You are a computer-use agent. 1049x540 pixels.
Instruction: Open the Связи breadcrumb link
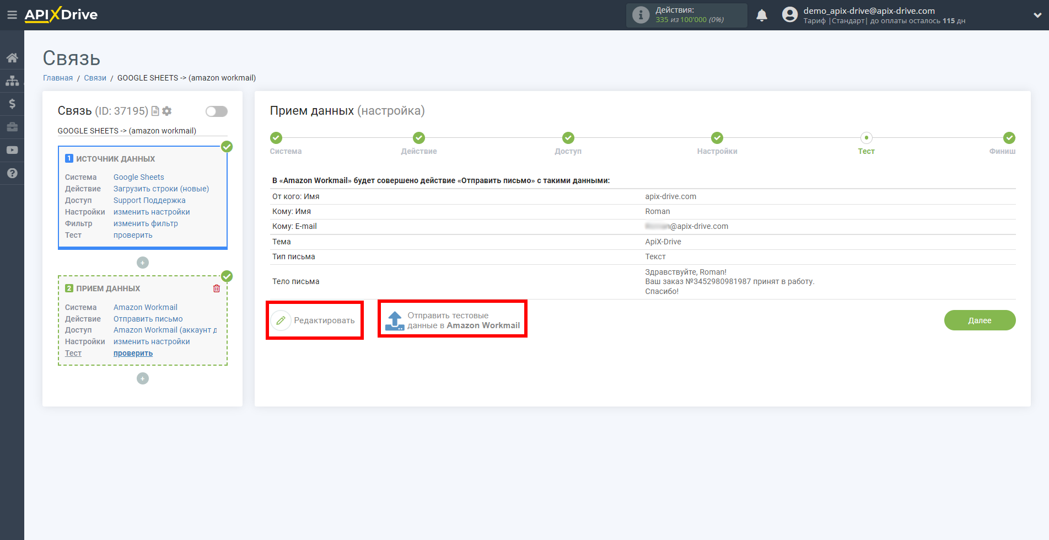pos(95,78)
